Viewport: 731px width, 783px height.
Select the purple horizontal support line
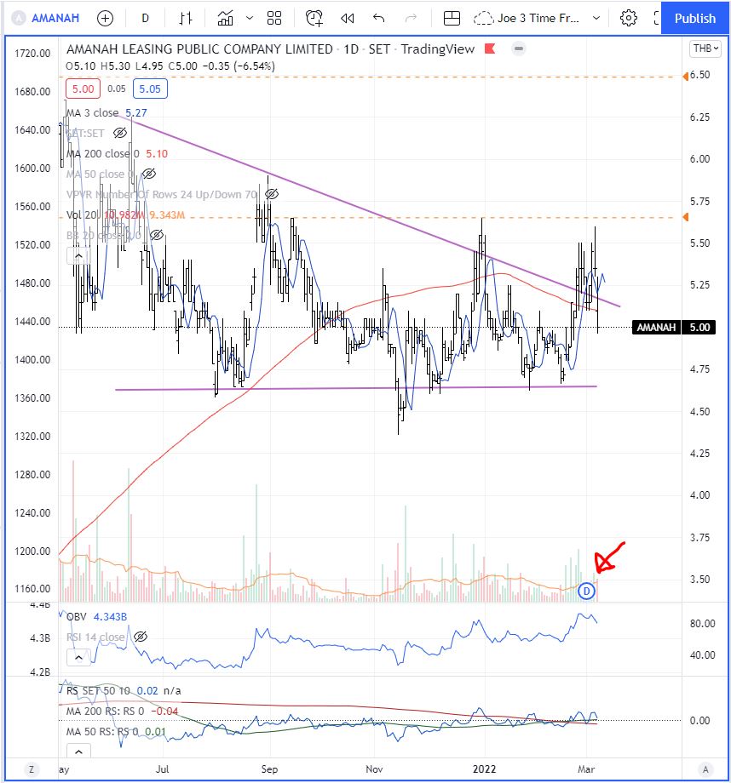click(356, 388)
